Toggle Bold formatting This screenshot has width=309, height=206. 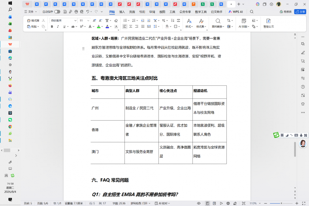tap(52, 26)
